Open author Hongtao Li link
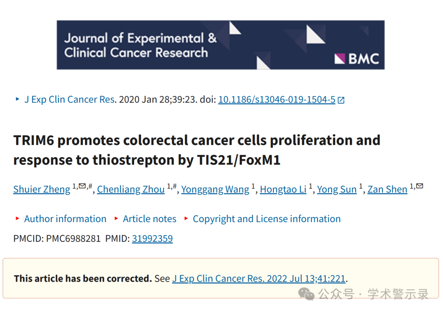The height and width of the screenshot is (312, 443). 283,189
